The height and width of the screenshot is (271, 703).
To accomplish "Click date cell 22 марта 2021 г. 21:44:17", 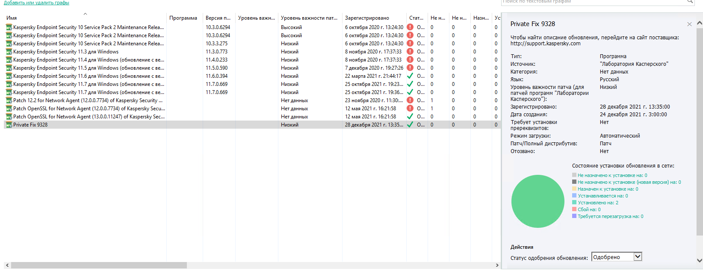I will pyautogui.click(x=373, y=76).
